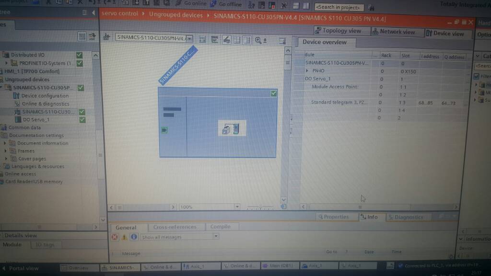
Task: Click the Go online toolbar icon
Action: coord(178,3)
